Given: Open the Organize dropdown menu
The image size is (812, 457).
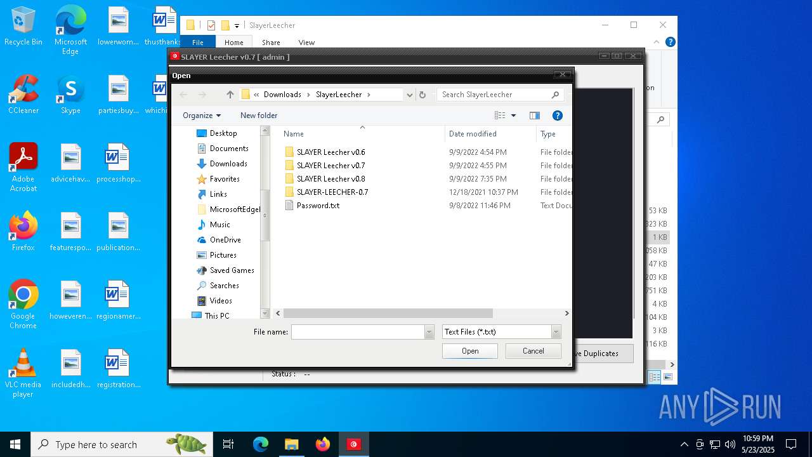Looking at the screenshot, I should tap(202, 116).
